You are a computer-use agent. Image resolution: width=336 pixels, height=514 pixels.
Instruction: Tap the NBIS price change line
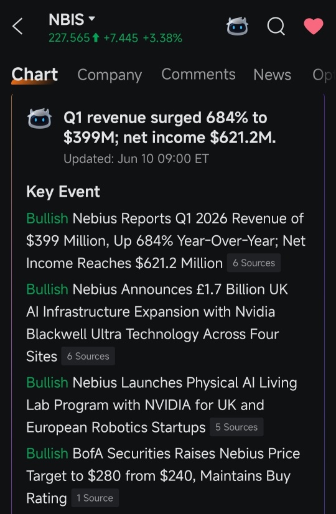click(115, 38)
